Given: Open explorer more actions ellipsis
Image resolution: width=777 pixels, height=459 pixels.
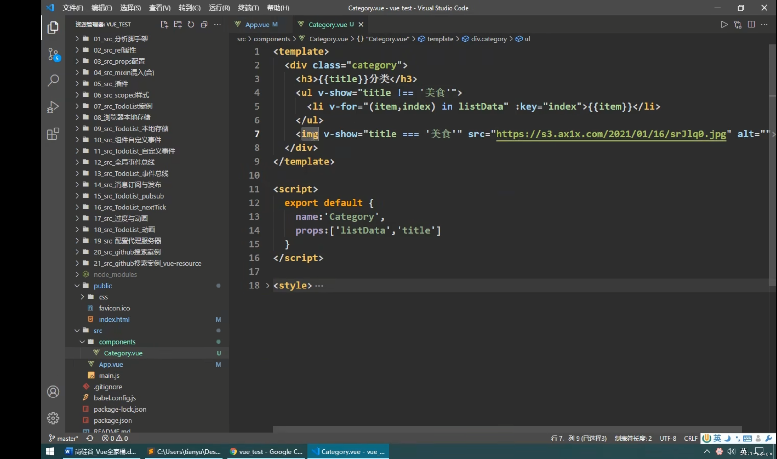Looking at the screenshot, I should tap(218, 25).
